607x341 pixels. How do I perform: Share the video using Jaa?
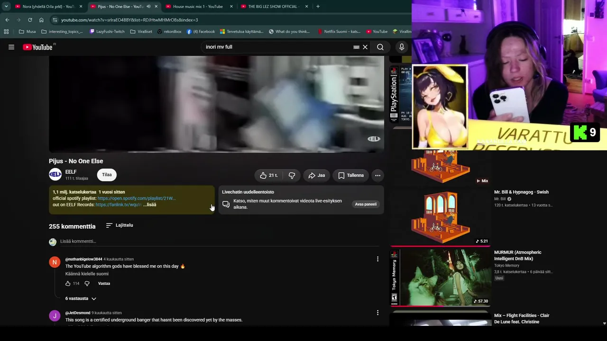tap(317, 175)
